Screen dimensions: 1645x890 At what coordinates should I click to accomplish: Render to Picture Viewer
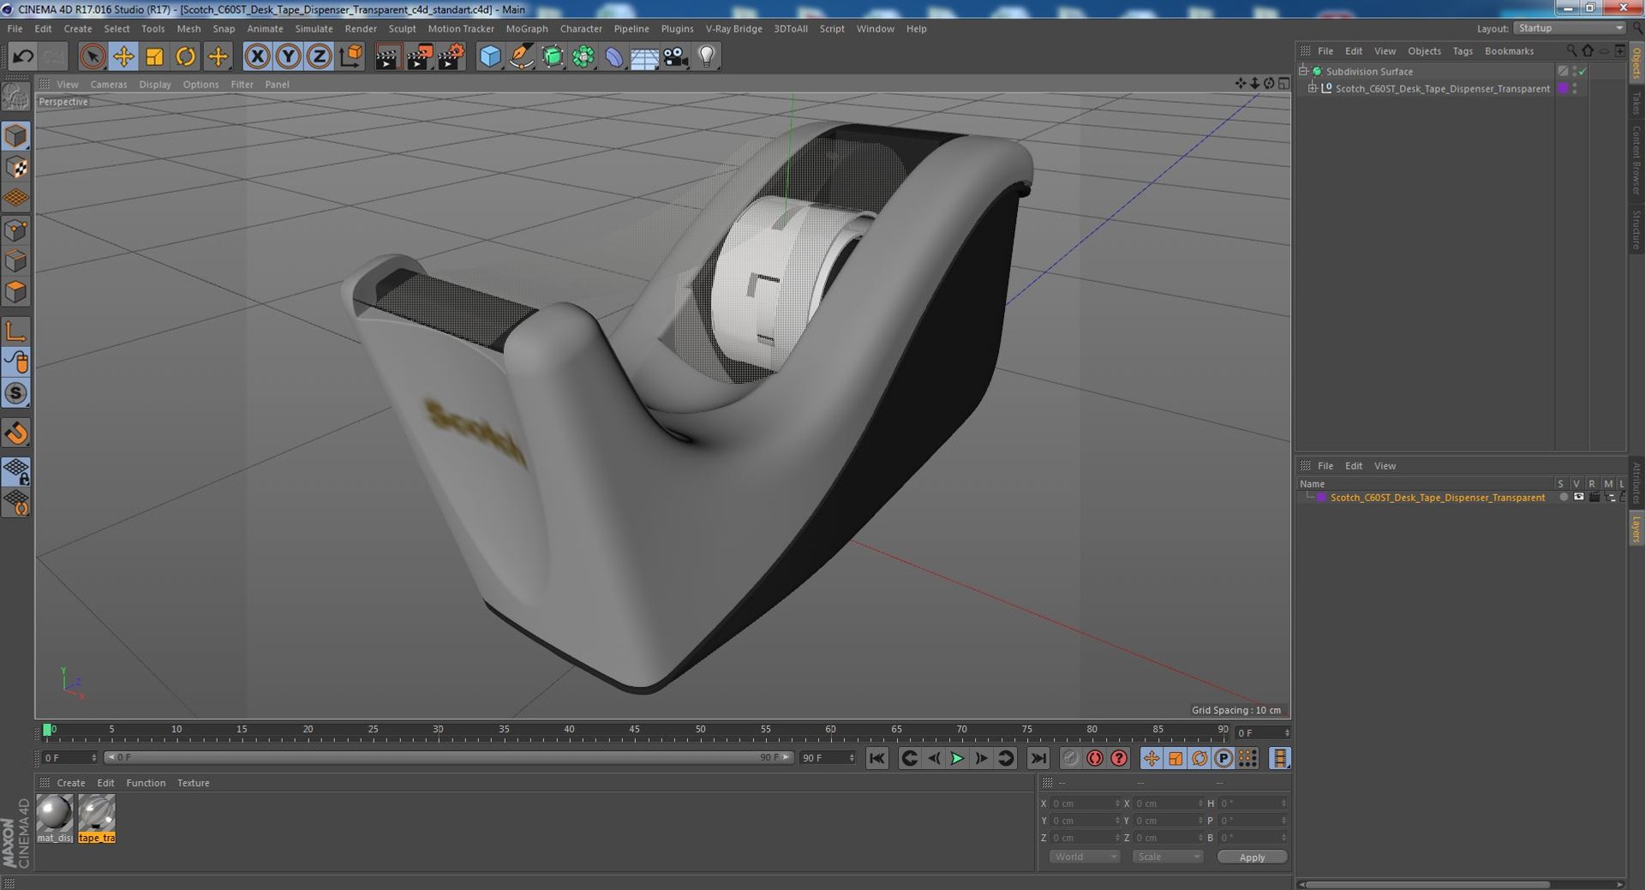(419, 57)
